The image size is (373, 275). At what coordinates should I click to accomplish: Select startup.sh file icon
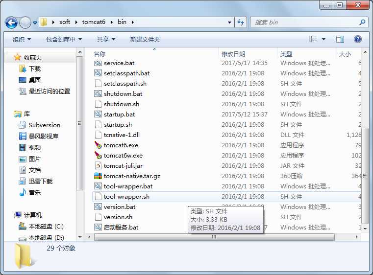pos(98,124)
